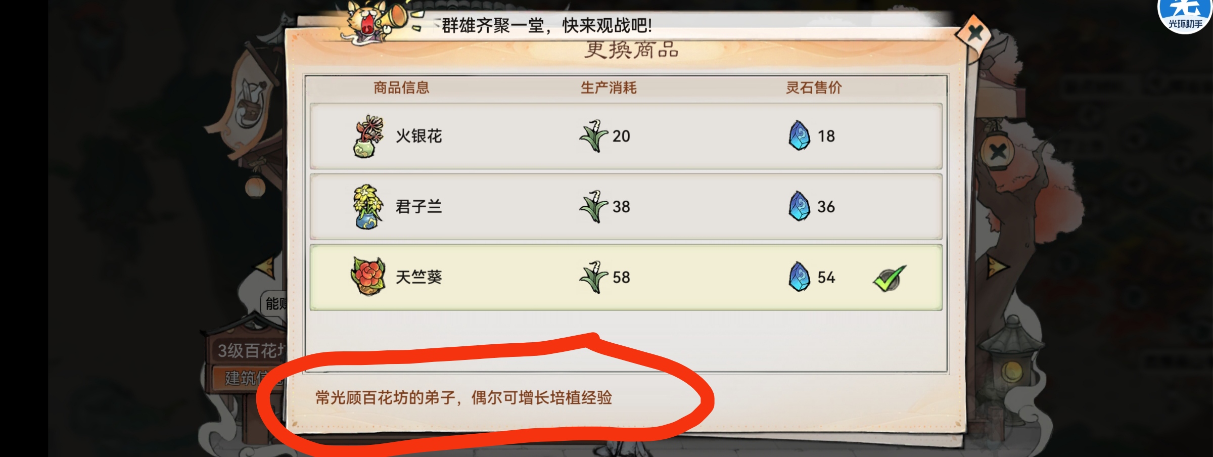
Task: Go to next building with right arrow
Action: (997, 266)
